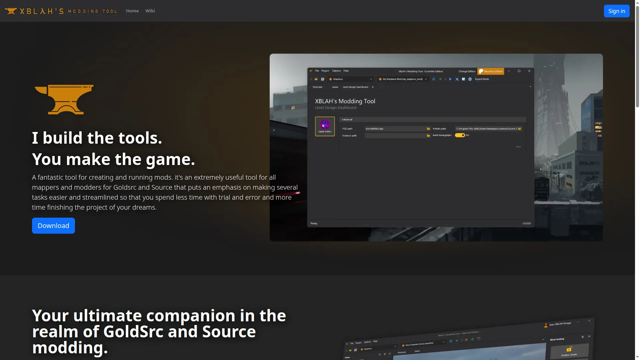Click the window icon after green reload in lower screenshot
Image resolution: width=640 pixels, height=360 pixels.
[x=479, y=339]
